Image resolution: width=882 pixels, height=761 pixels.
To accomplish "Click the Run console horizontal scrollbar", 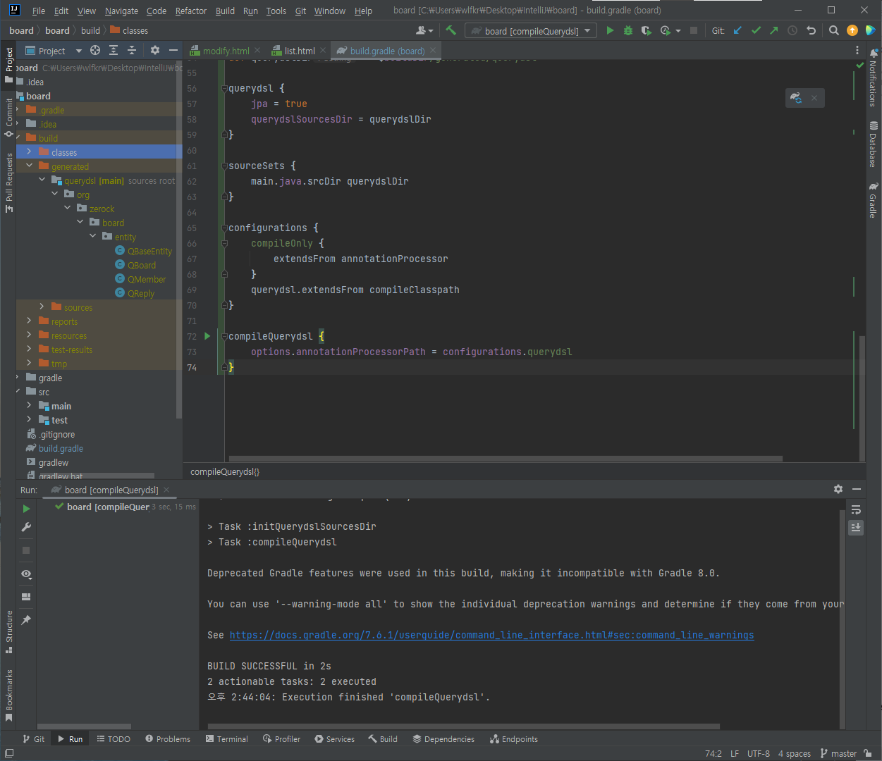I will click(463, 726).
